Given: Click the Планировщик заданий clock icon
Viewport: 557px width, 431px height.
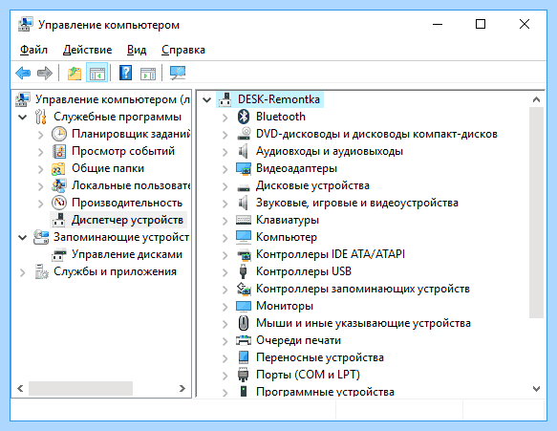Looking at the screenshot, I should [x=59, y=134].
